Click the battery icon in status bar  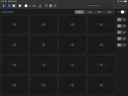coord(126,1)
